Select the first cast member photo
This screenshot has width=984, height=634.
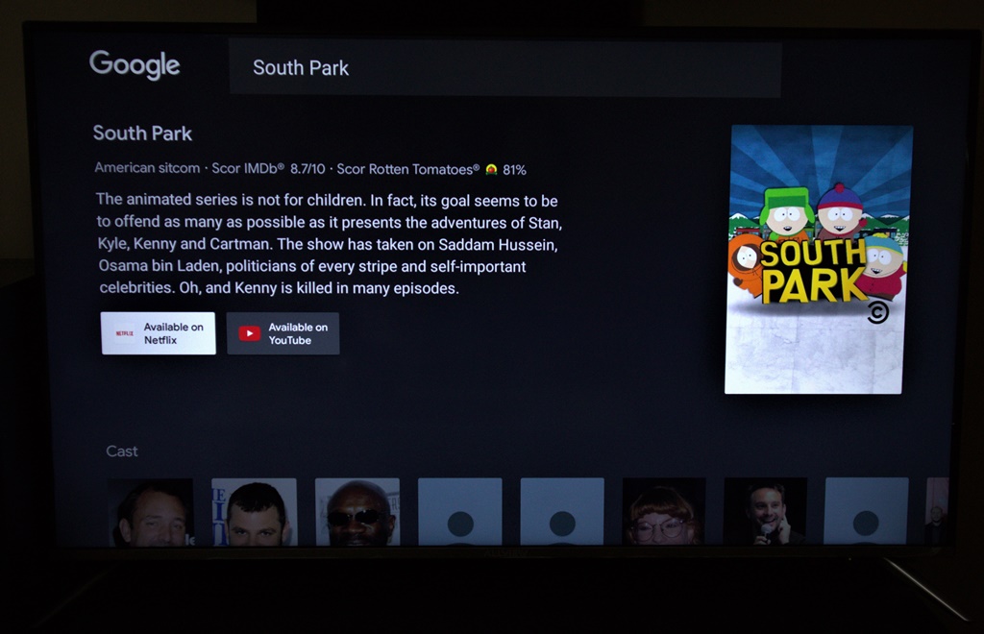coord(151,512)
